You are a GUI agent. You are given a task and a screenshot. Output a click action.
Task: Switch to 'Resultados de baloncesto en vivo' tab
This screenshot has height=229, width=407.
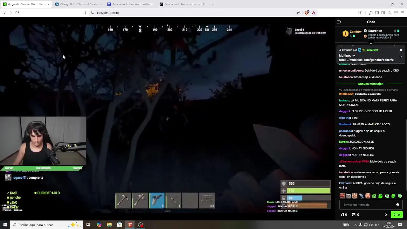tap(182, 4)
